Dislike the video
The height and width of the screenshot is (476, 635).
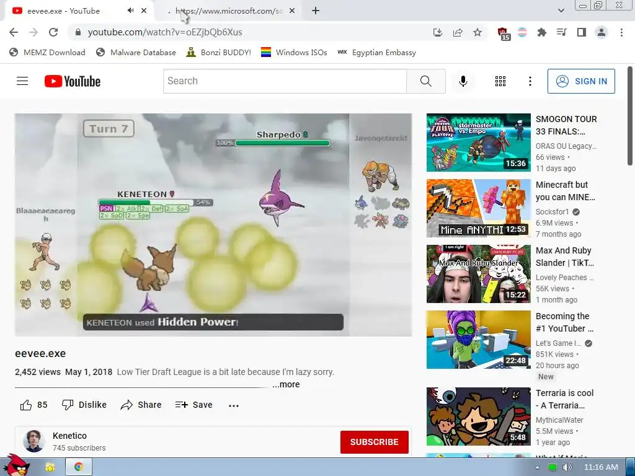coord(84,405)
